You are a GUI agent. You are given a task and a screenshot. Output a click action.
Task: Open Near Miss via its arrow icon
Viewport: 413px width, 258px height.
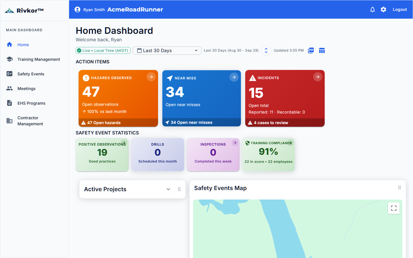pos(234,77)
